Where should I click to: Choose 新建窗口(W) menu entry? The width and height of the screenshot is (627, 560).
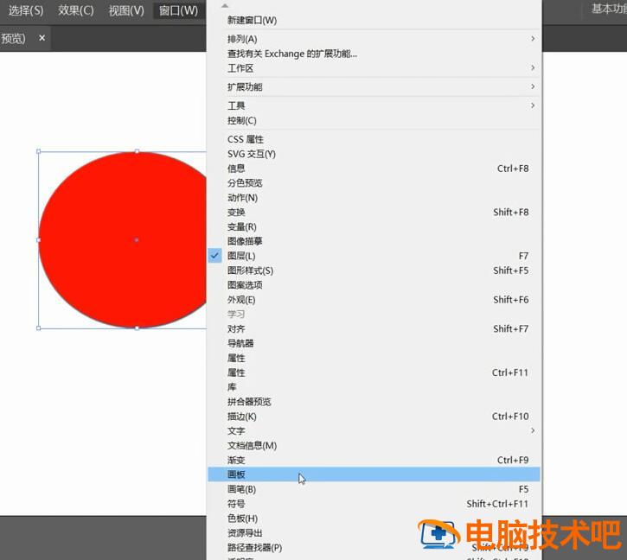click(252, 20)
